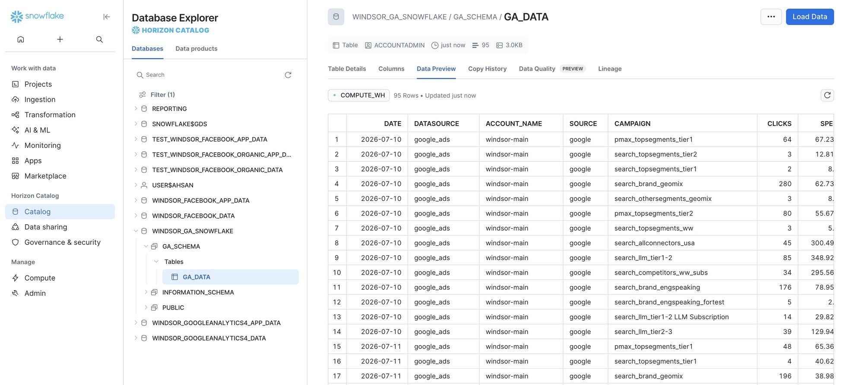The width and height of the screenshot is (855, 385).
Task: Collapse the WINDSOR_GA_SNOWFLAKE database
Action: [x=136, y=231]
